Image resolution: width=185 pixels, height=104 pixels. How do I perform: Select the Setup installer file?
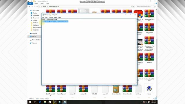[149, 89]
